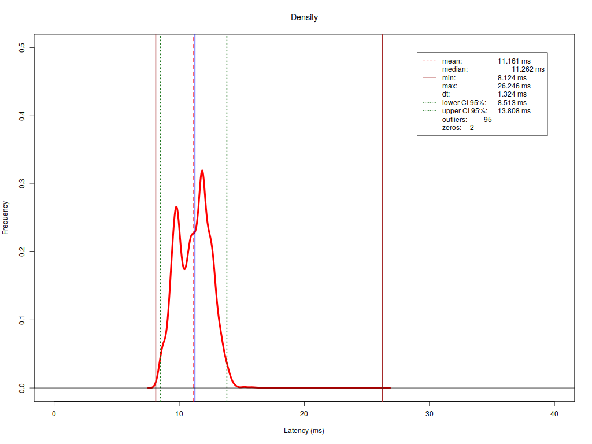The image size is (592, 444).
Task: Click the tallest peak of the red density curve
Action: [x=202, y=171]
